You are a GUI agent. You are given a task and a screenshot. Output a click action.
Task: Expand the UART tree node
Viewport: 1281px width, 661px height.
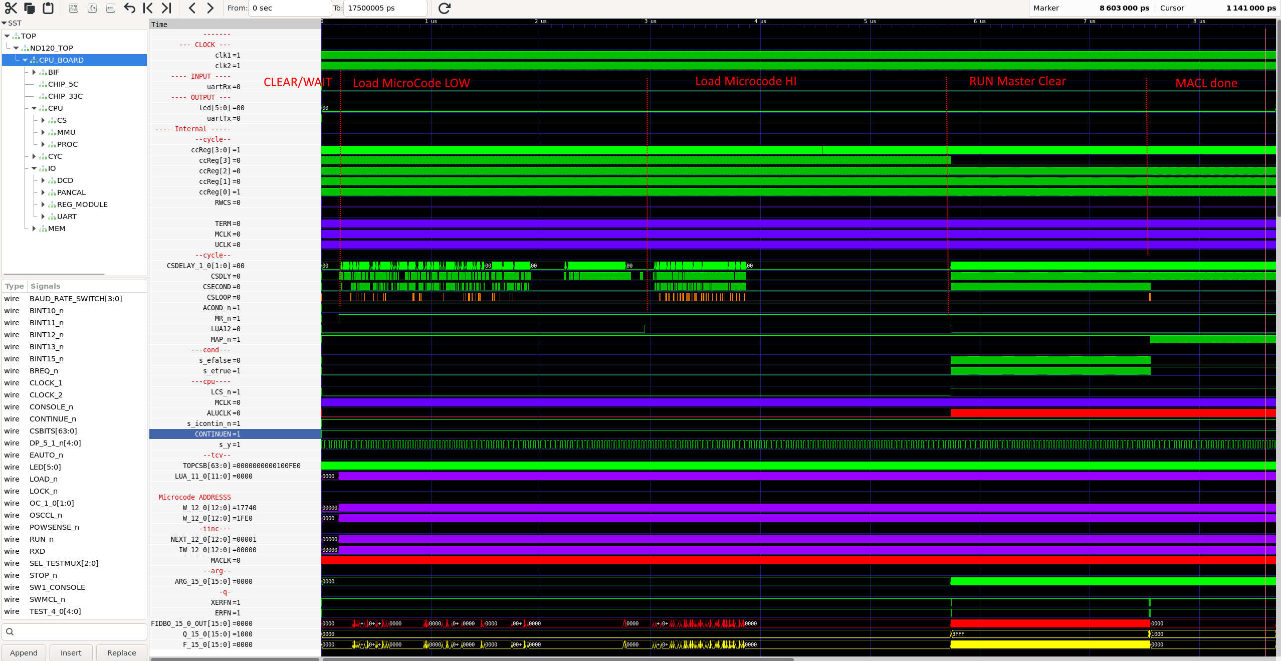[x=43, y=216]
